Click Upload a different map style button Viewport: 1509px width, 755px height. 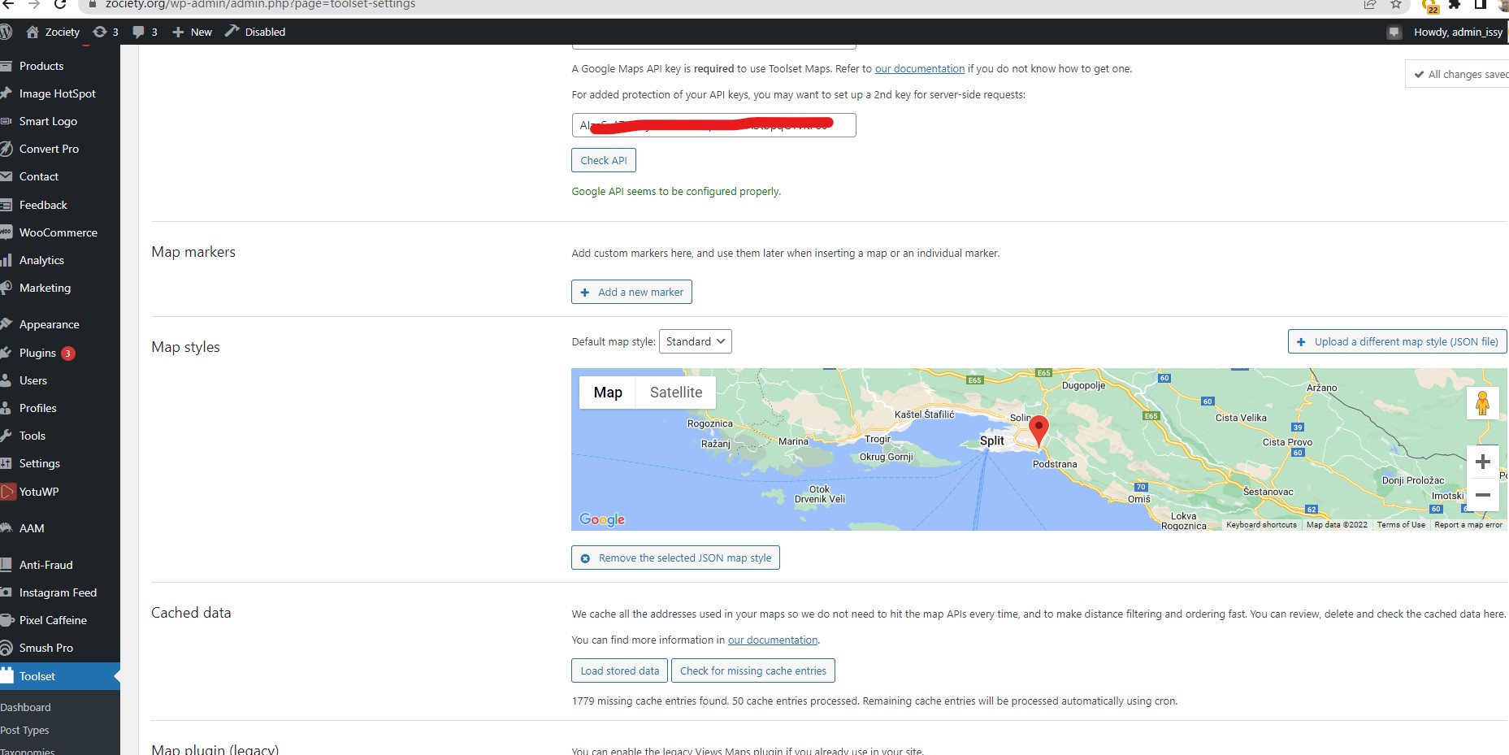point(1398,341)
